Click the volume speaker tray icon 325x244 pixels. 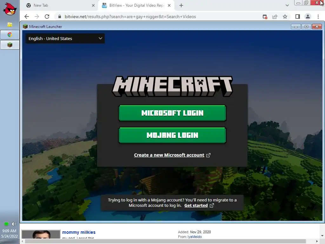(x=14, y=224)
